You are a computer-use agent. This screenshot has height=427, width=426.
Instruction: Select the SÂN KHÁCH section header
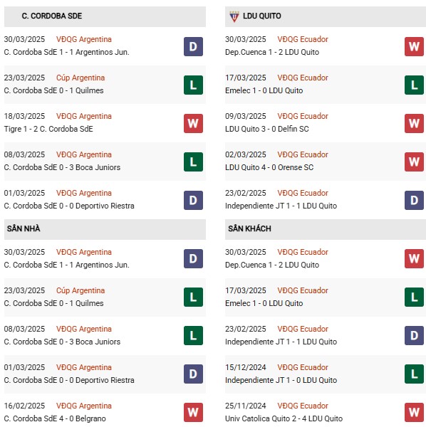(x=326, y=228)
